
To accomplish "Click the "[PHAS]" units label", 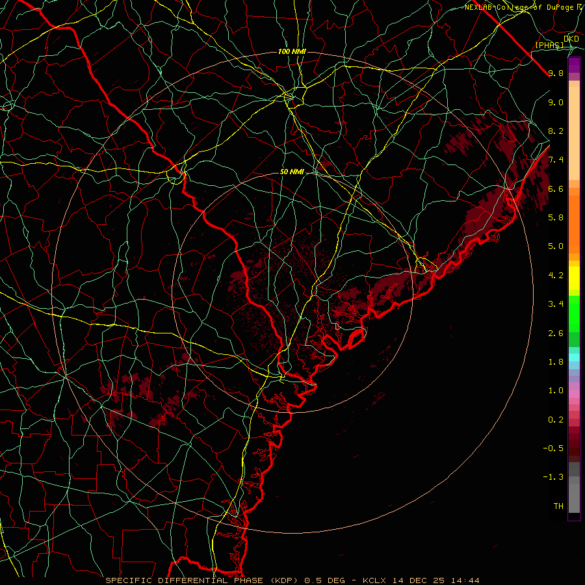I will pos(550,45).
